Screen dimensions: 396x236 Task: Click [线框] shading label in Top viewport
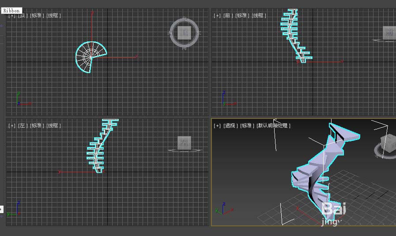53,15
